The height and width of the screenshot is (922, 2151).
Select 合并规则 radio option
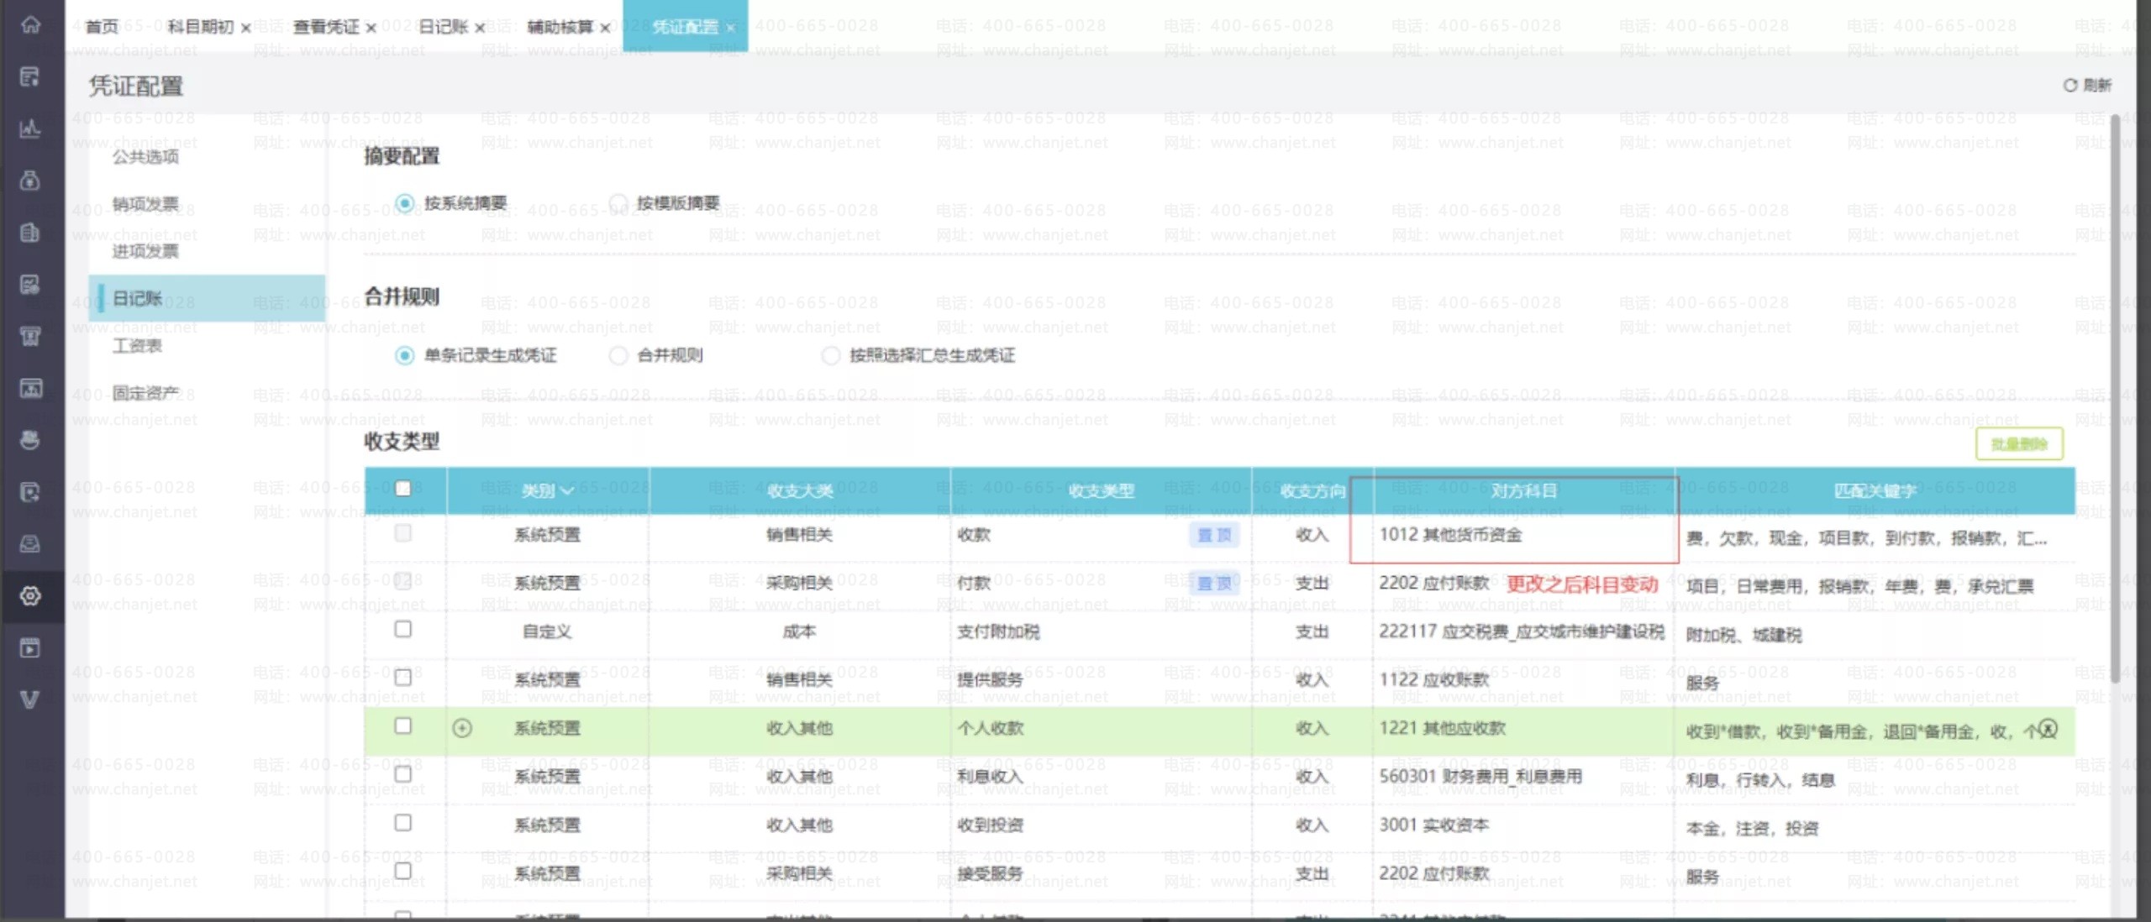pyautogui.click(x=618, y=355)
